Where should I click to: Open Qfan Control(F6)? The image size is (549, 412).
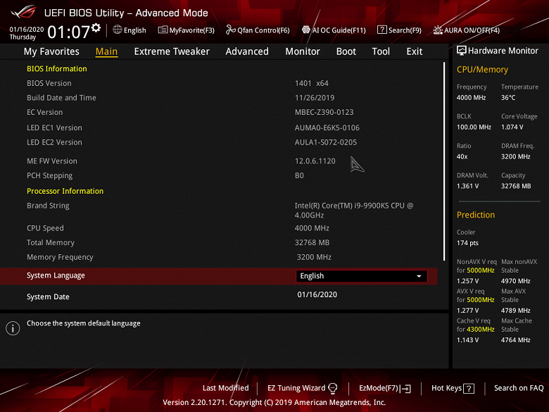pos(258,30)
